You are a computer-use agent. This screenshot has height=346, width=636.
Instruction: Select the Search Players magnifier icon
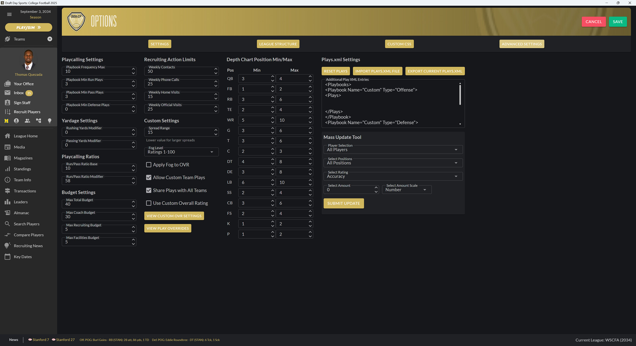tap(7, 224)
